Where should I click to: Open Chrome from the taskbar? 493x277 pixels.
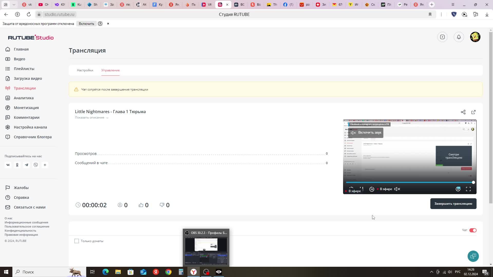pos(168,272)
